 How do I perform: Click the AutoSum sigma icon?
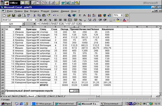pos(80,15)
